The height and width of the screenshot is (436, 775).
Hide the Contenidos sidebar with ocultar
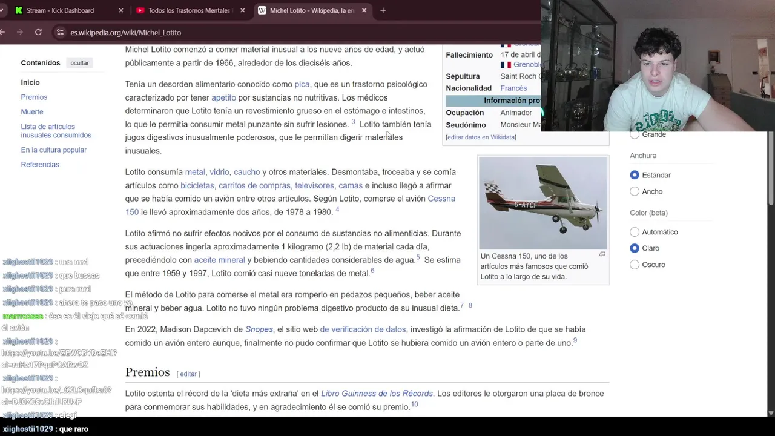click(79, 63)
